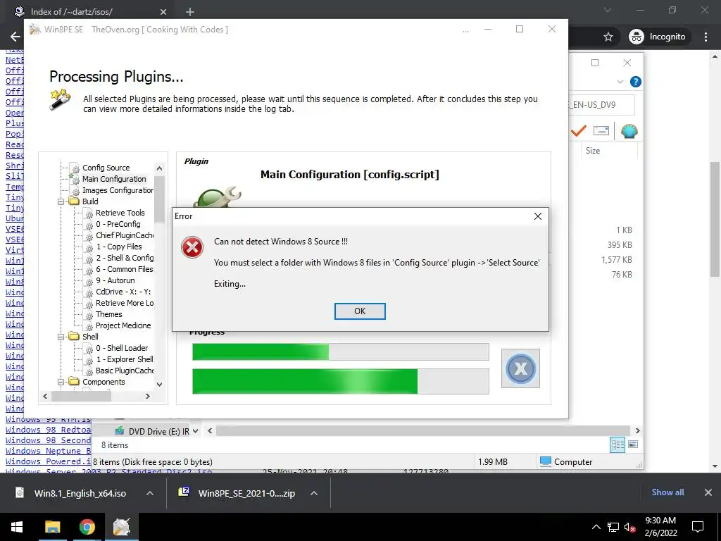The image size is (721, 541).
Task: Collapse the Build folder in tree
Action: tap(61, 201)
